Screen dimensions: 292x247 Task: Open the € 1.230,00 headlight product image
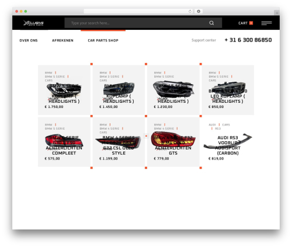coord(173,90)
